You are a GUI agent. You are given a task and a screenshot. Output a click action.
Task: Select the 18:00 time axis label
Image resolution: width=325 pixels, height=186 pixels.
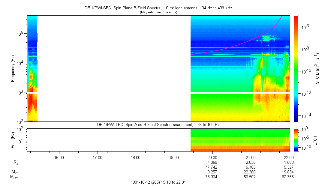[136, 157]
